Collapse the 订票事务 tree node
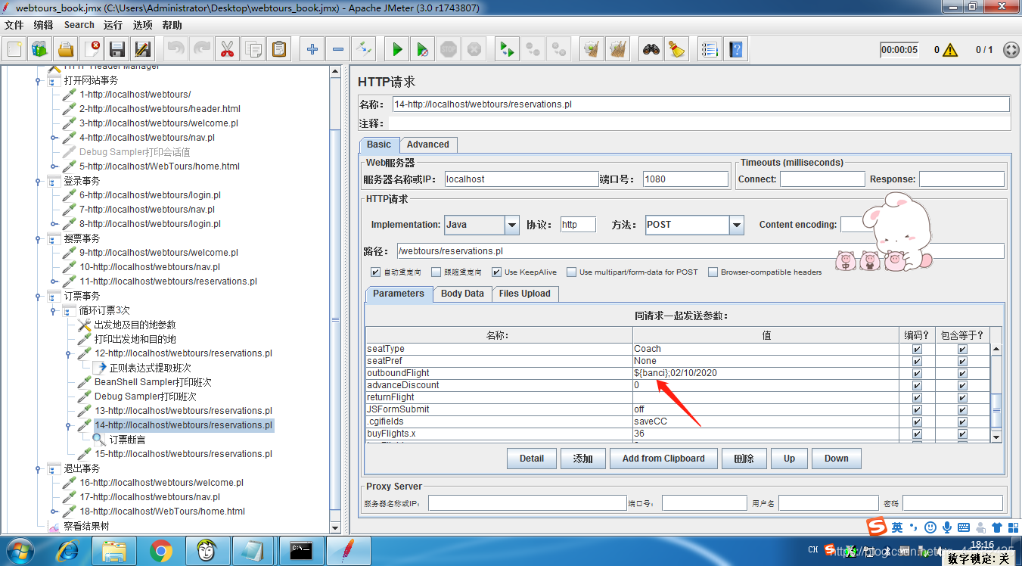 38,297
